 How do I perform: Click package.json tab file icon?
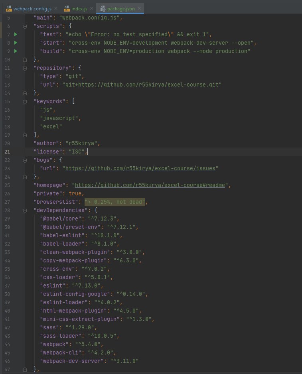(103, 9)
